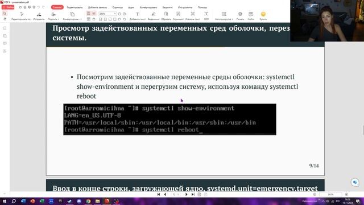Go to the next page
This screenshot has width=364, height=205.
tap(186, 194)
